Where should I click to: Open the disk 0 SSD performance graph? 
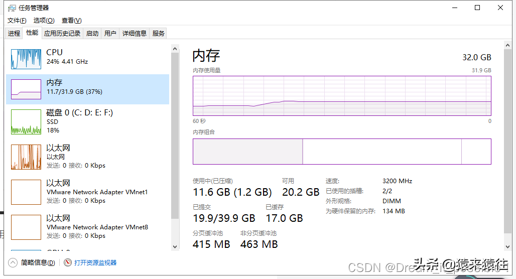click(x=26, y=122)
